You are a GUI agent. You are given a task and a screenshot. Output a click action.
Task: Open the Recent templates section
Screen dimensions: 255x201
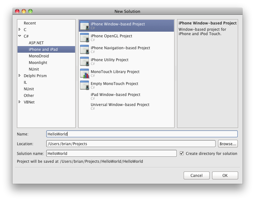30,23
